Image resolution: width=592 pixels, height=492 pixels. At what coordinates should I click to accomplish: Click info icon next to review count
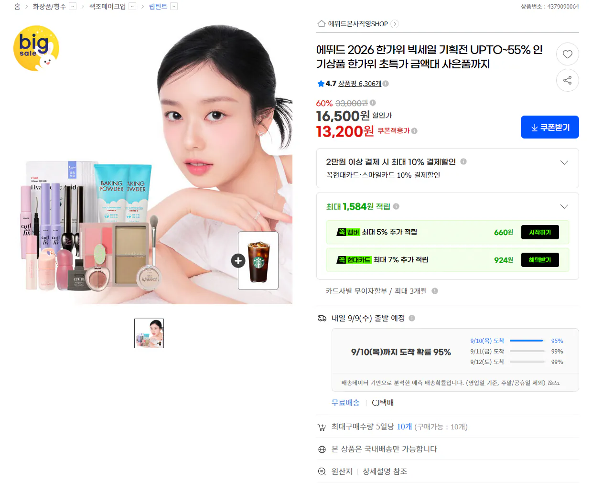point(386,84)
